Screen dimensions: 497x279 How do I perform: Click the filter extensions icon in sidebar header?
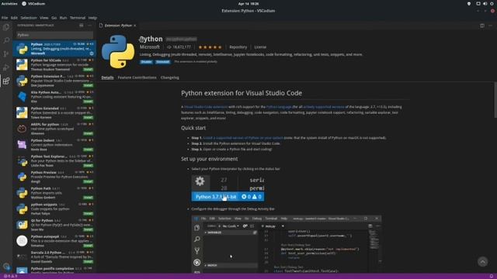click(82, 26)
